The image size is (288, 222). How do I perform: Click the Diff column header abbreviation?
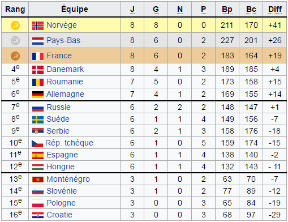tap(275, 9)
